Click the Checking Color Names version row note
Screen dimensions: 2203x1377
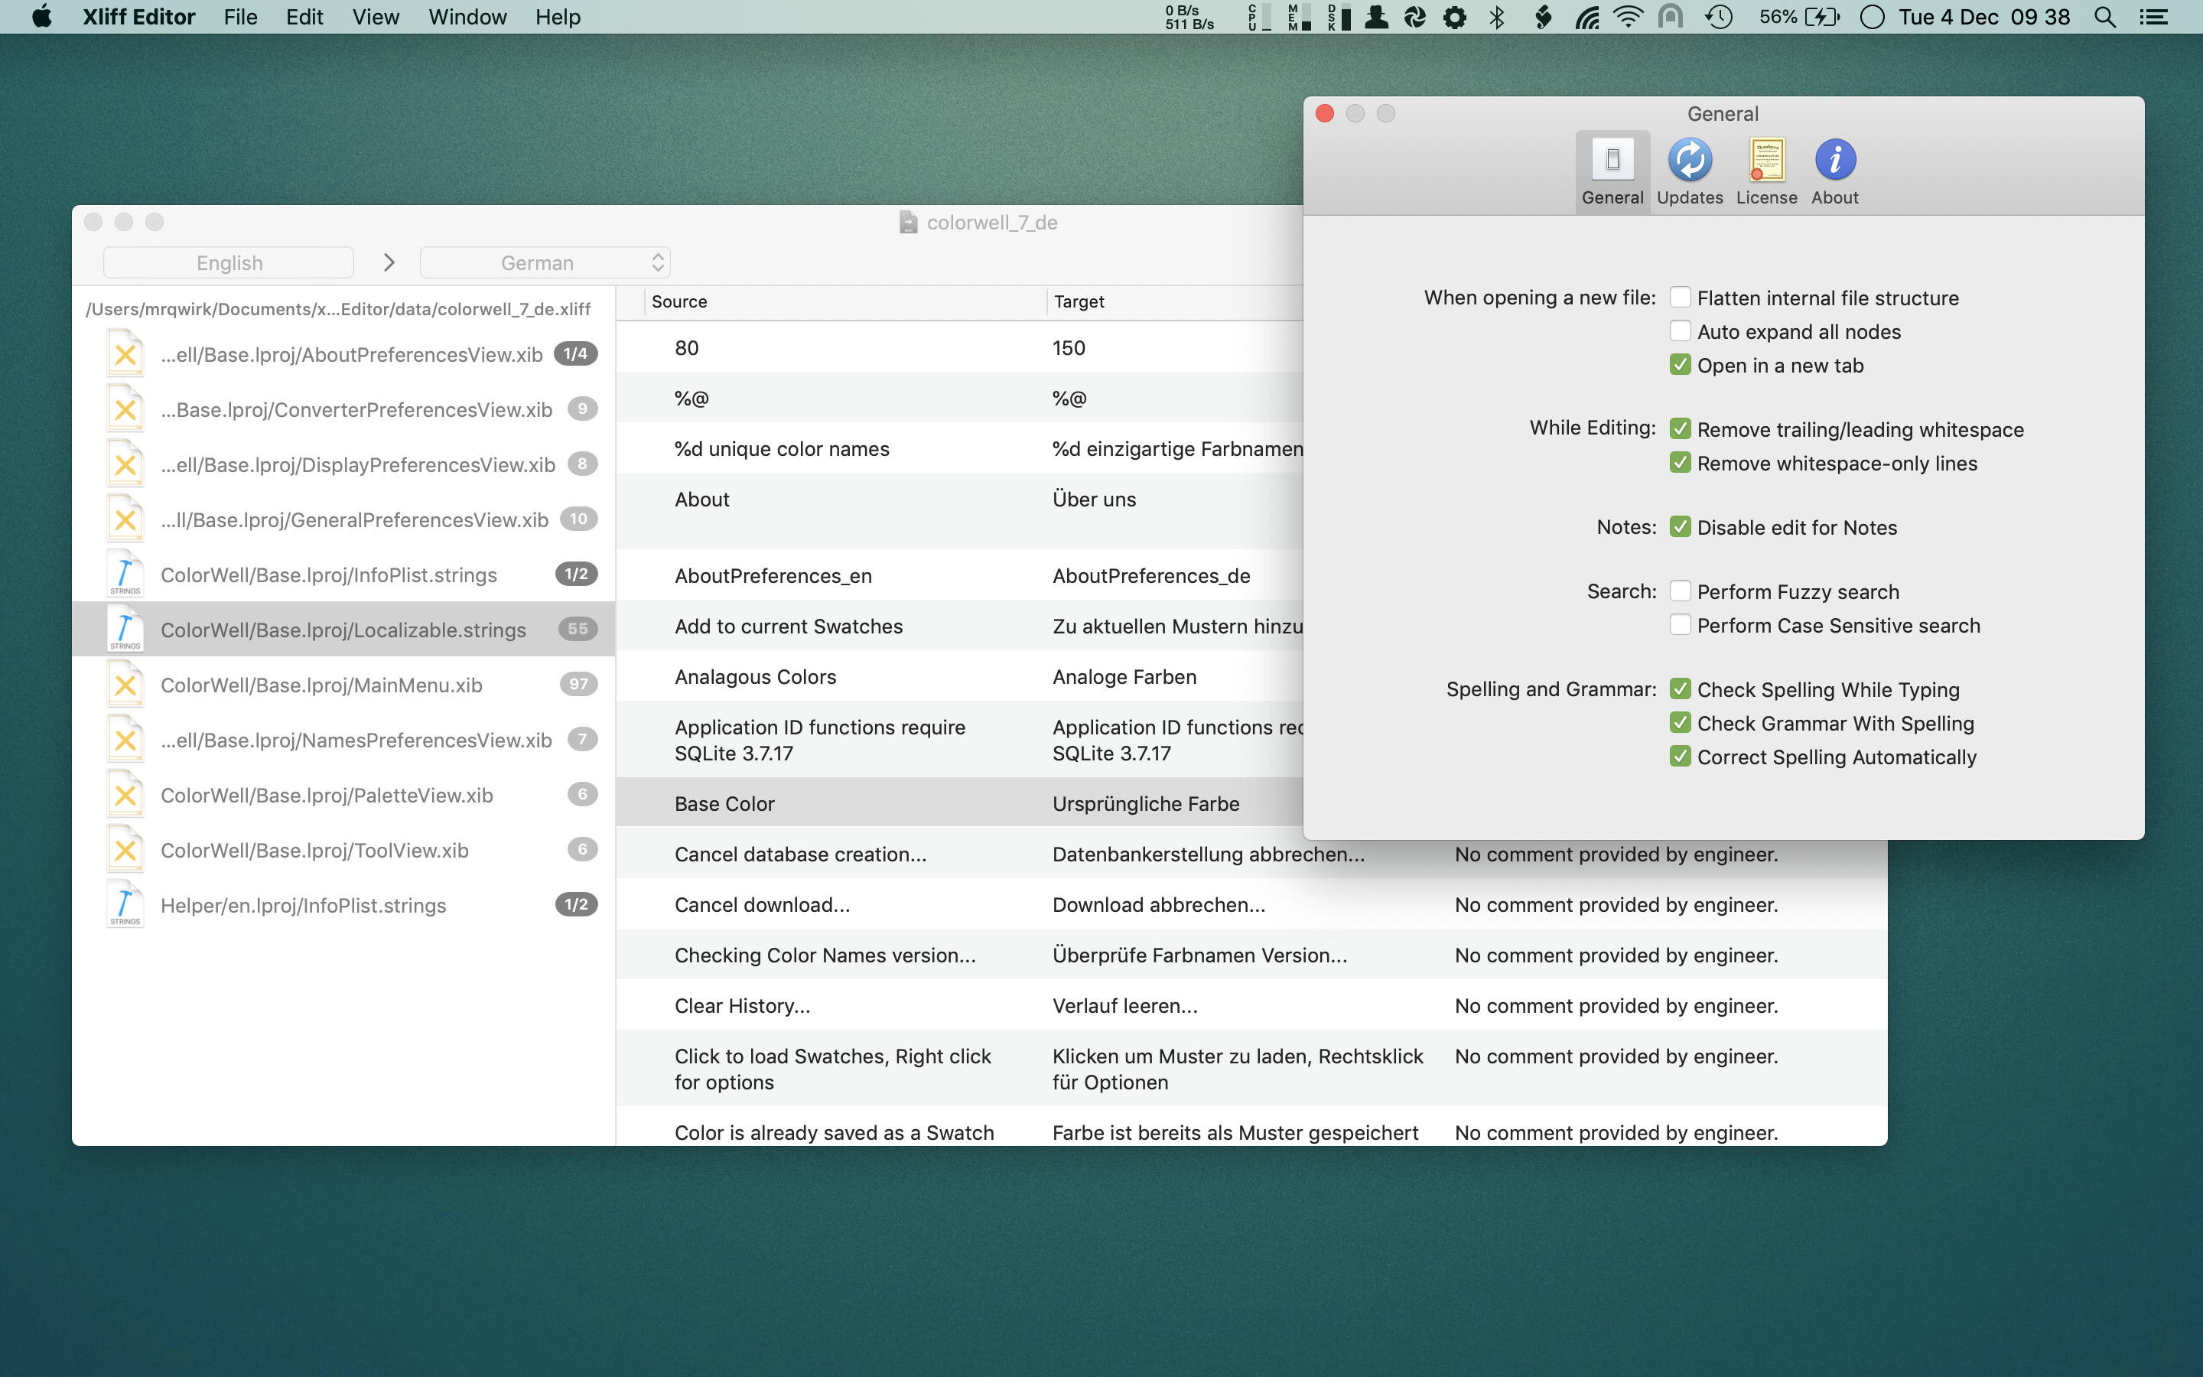1616,955
